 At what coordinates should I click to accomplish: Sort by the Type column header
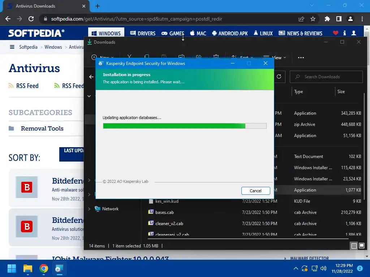298,92
